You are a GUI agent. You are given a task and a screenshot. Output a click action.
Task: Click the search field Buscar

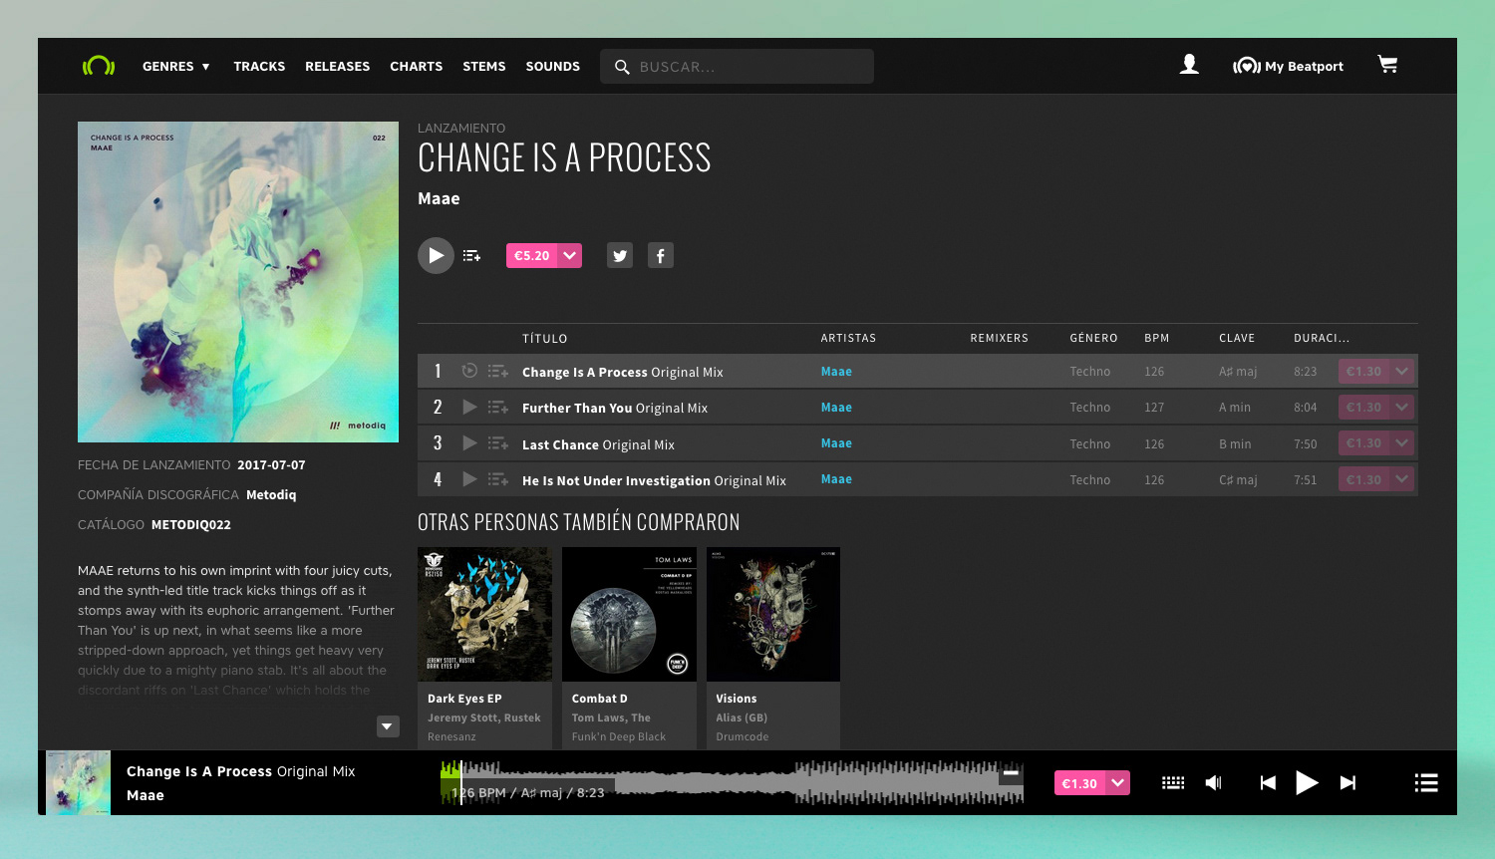point(737,67)
